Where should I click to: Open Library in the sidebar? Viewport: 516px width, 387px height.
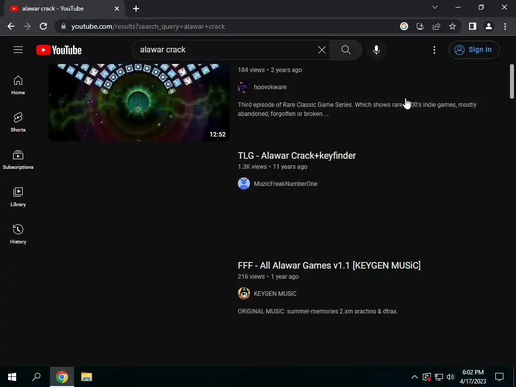point(18,197)
